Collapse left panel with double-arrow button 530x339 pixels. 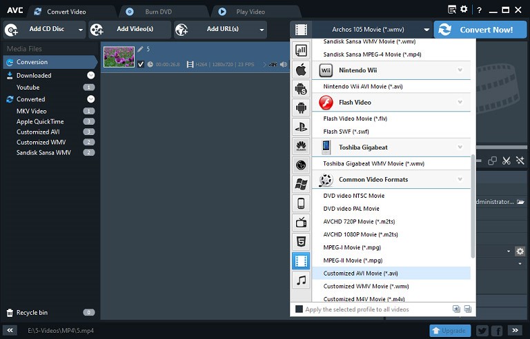click(10, 330)
